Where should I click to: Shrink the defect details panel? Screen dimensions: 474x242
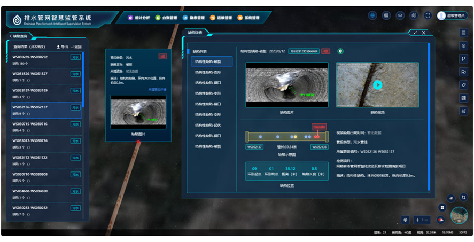[415, 33]
